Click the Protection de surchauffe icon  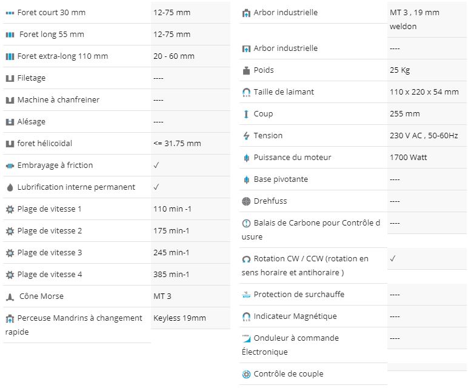click(246, 295)
